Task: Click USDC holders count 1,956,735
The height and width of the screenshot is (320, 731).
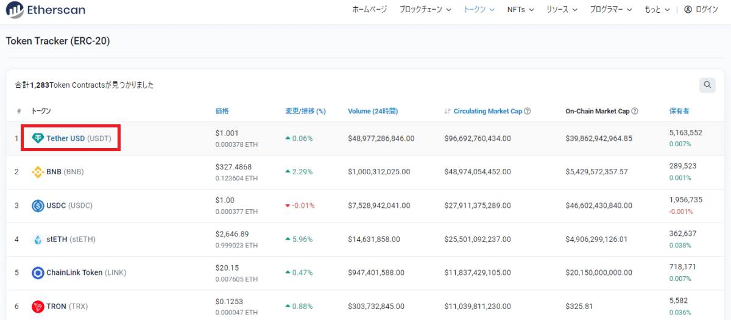Action: (x=686, y=199)
